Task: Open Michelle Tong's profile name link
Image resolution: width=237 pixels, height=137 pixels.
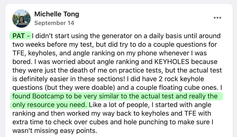Action: pos(57,14)
